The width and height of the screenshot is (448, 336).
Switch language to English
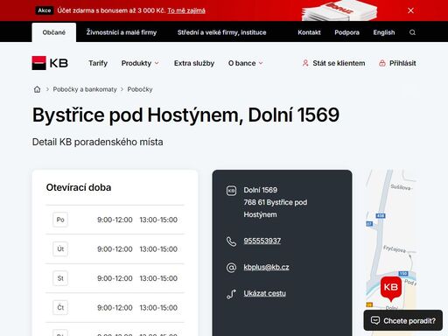[x=384, y=32]
